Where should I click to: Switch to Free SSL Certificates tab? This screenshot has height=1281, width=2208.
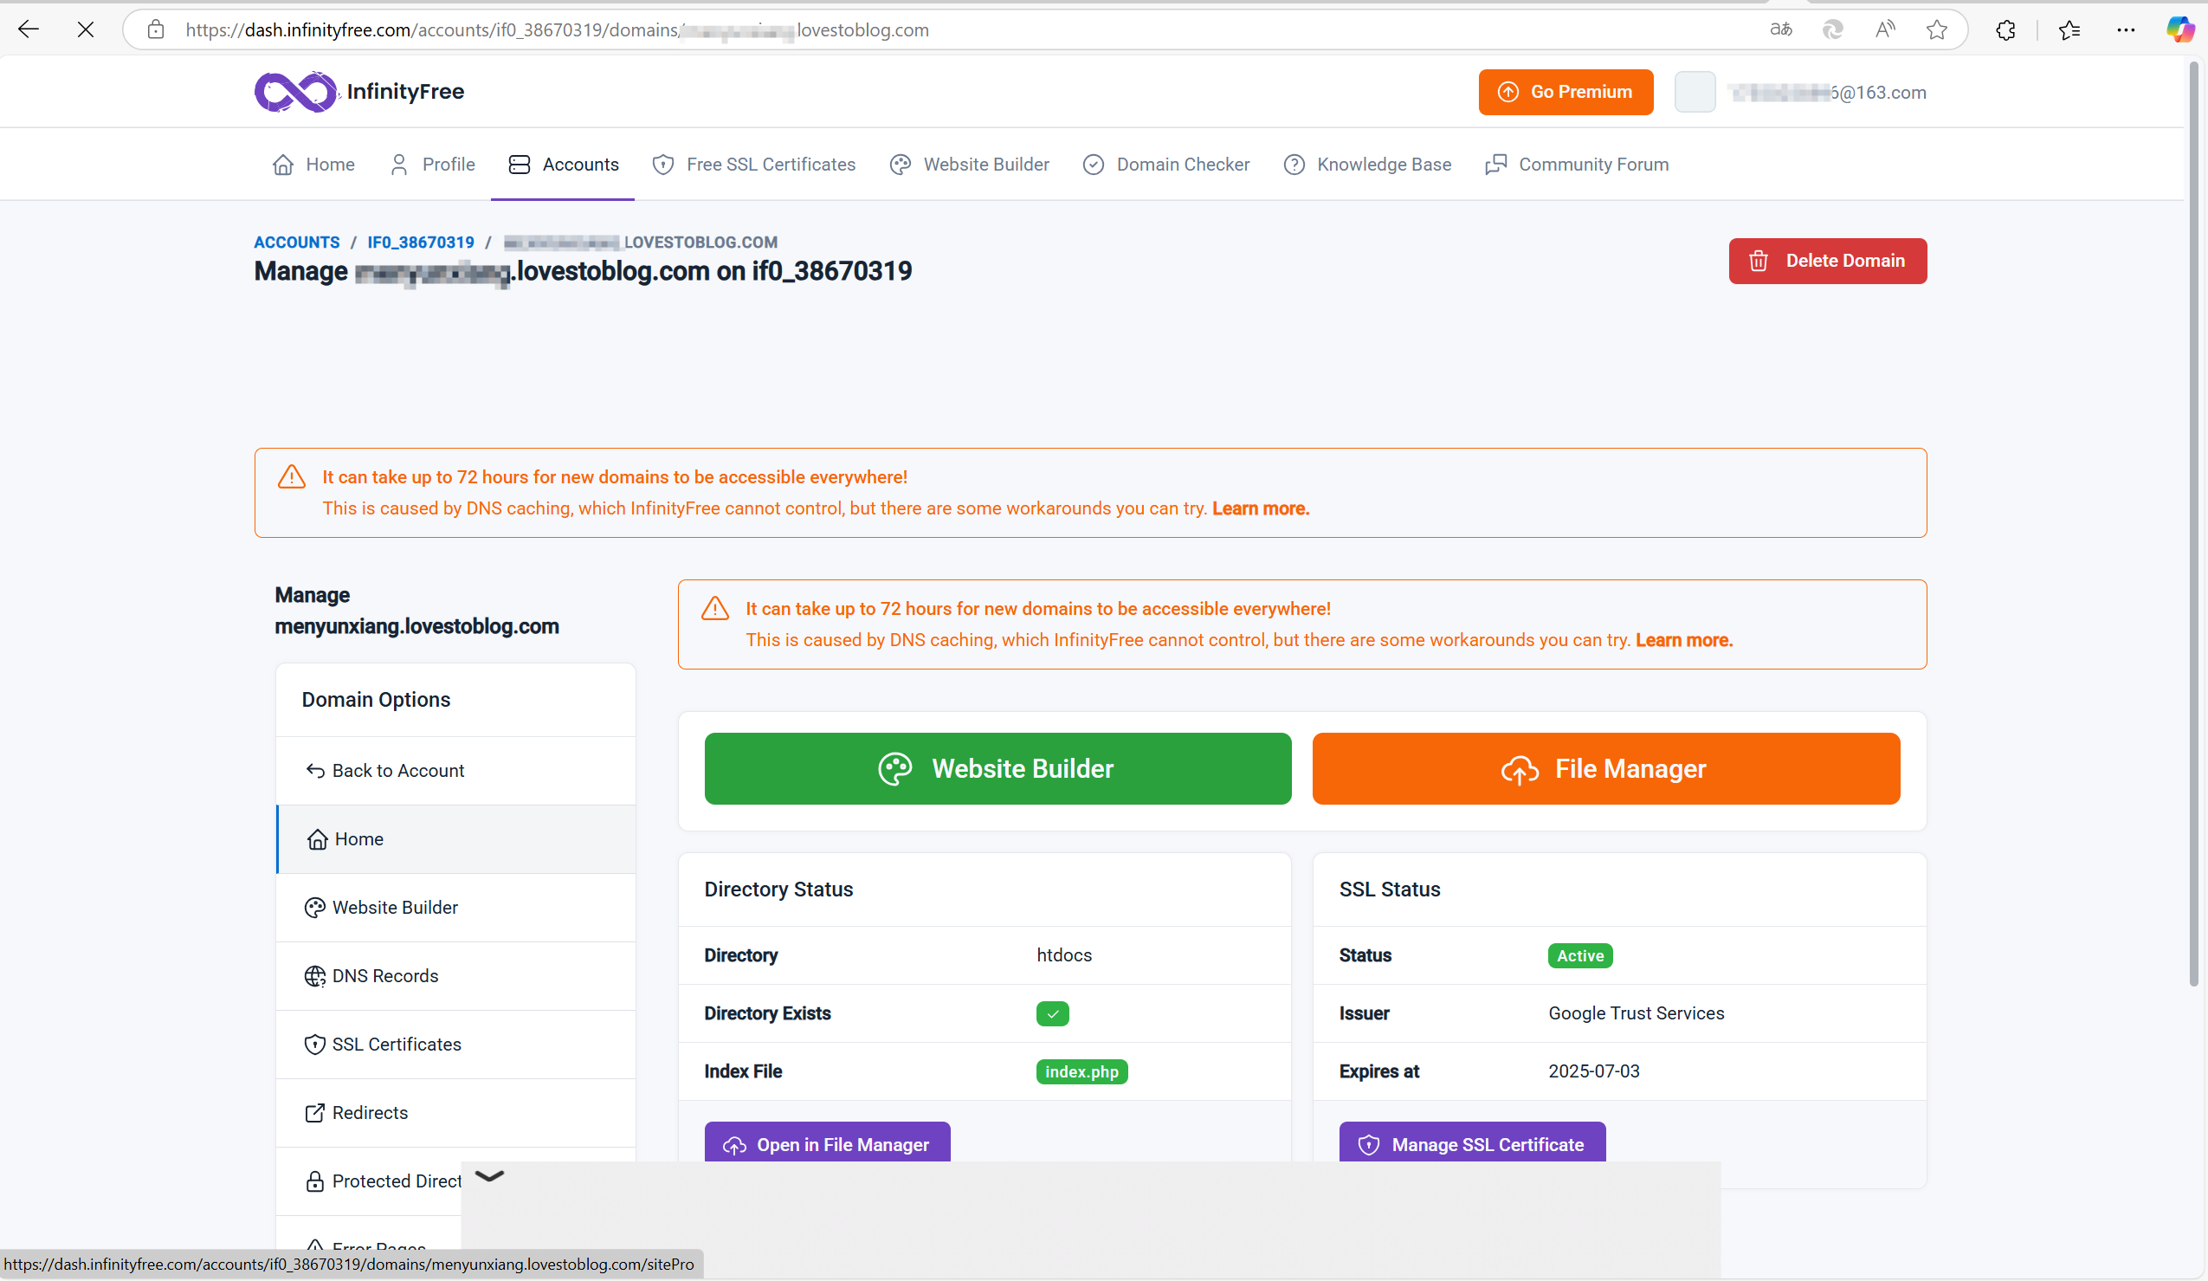pyautogui.click(x=753, y=165)
